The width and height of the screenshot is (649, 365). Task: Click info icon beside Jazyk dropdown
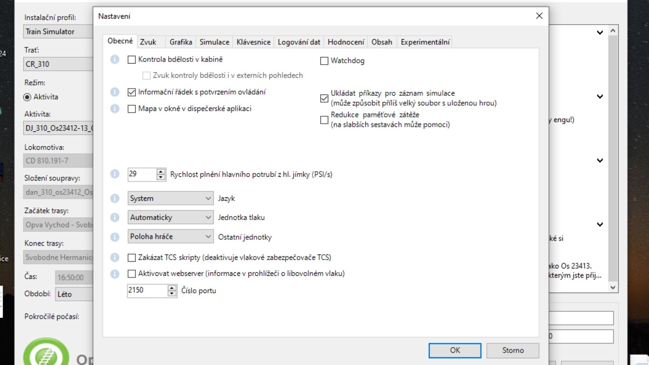coord(115,199)
